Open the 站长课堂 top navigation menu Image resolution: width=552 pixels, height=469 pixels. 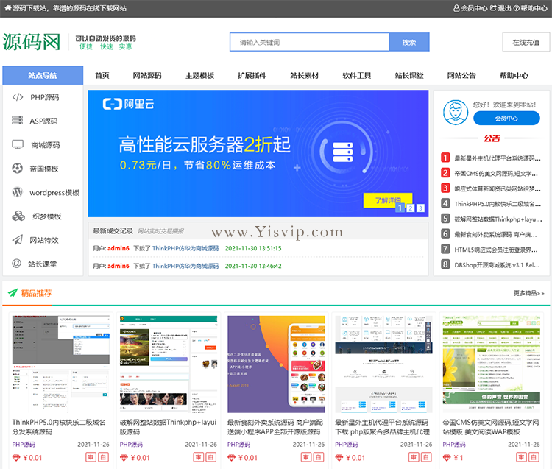(x=409, y=75)
